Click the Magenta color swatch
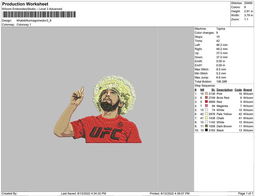Image resolution: width=255 pixels, height=196 pixels. pos(206,106)
